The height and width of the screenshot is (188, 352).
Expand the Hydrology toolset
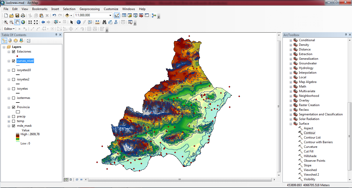click(x=291, y=68)
